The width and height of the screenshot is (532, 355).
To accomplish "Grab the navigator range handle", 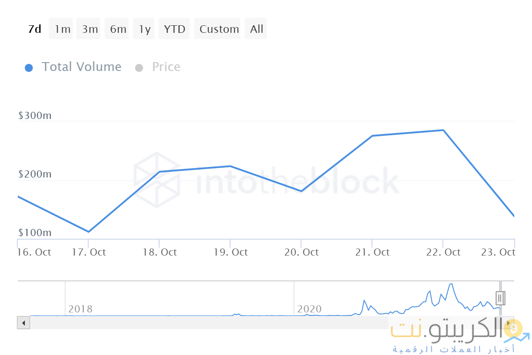I will pyautogui.click(x=501, y=298).
